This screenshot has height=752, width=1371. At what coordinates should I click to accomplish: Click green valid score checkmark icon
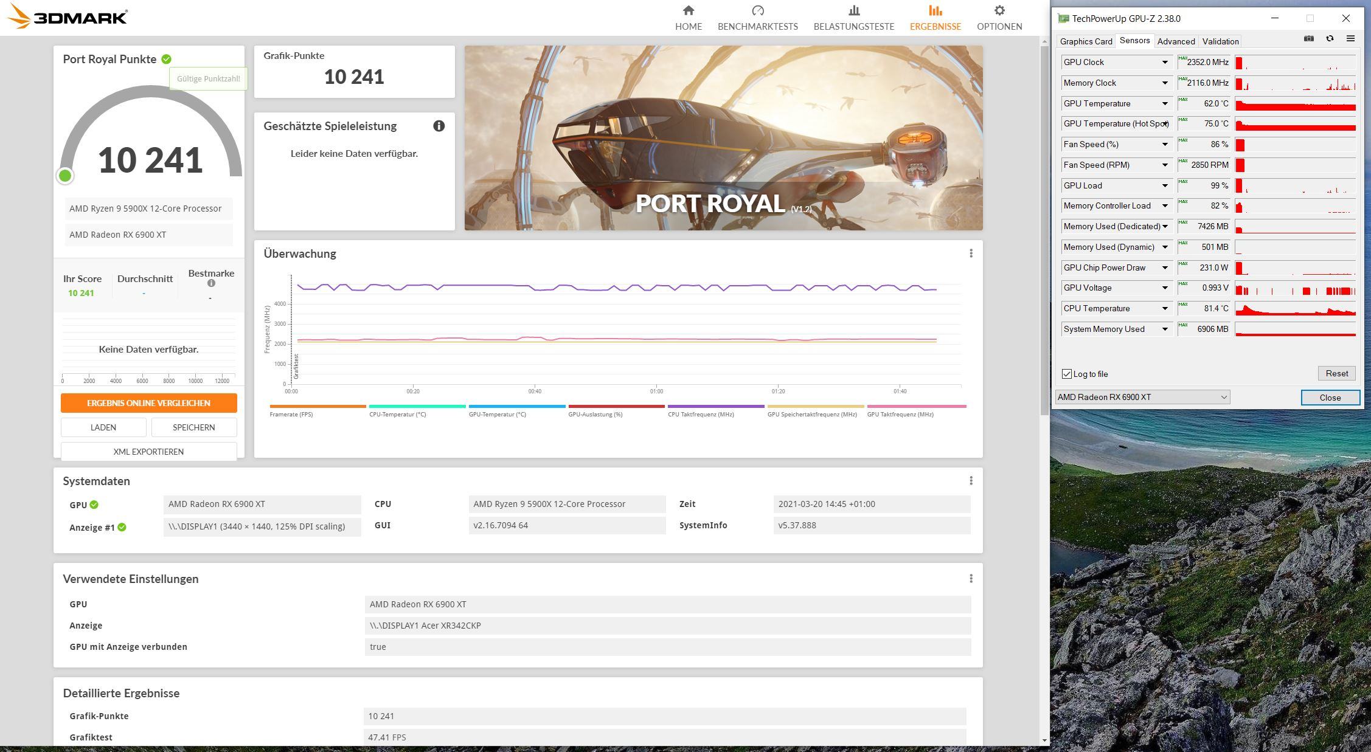(167, 59)
